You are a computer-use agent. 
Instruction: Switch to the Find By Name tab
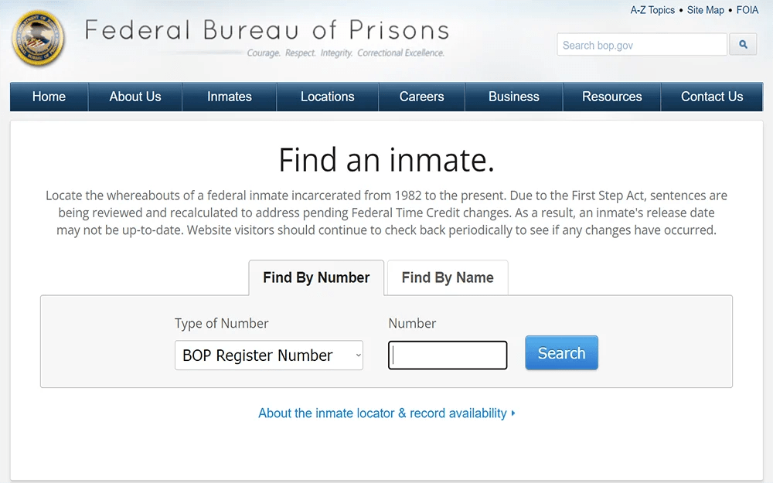(448, 277)
